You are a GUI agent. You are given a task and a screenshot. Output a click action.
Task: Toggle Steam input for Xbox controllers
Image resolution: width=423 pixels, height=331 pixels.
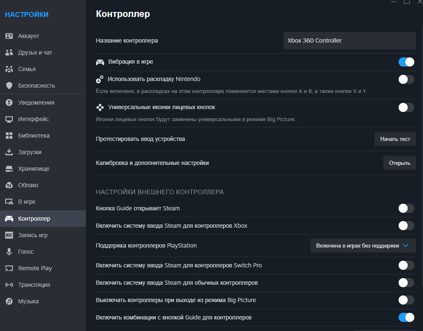click(x=406, y=226)
